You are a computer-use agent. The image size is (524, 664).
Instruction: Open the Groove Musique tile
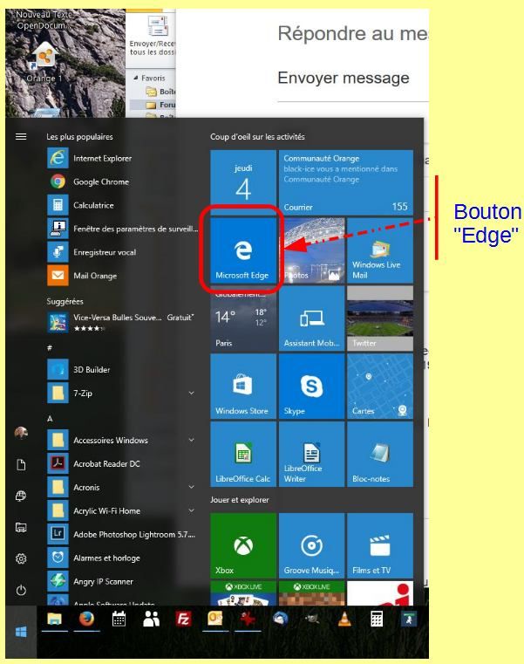pos(311,545)
